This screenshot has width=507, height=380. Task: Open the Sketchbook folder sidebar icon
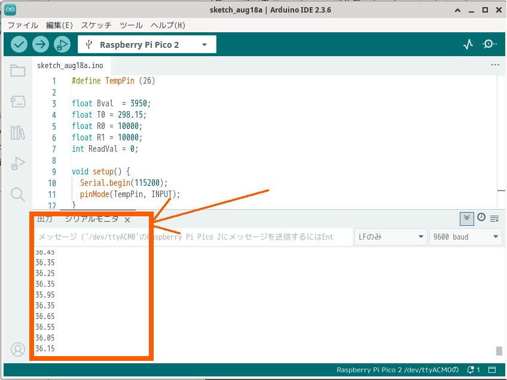point(18,71)
